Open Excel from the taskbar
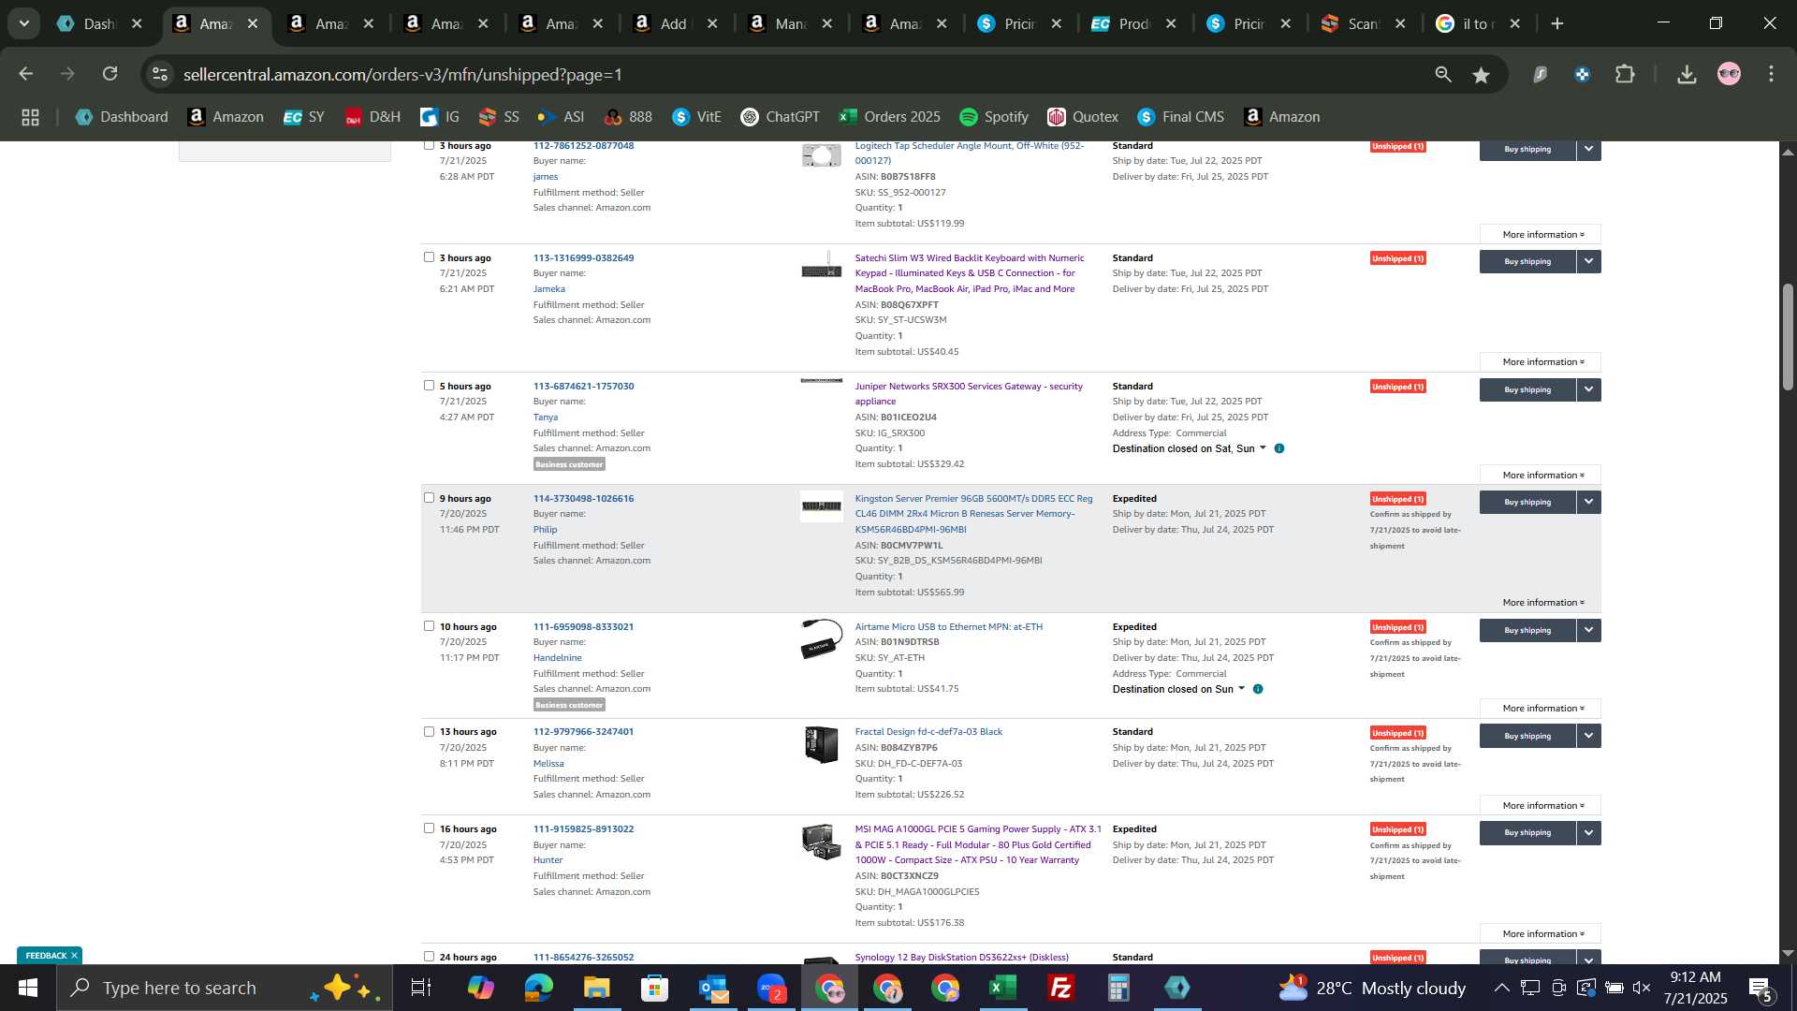The height and width of the screenshot is (1011, 1797). coord(1002,988)
